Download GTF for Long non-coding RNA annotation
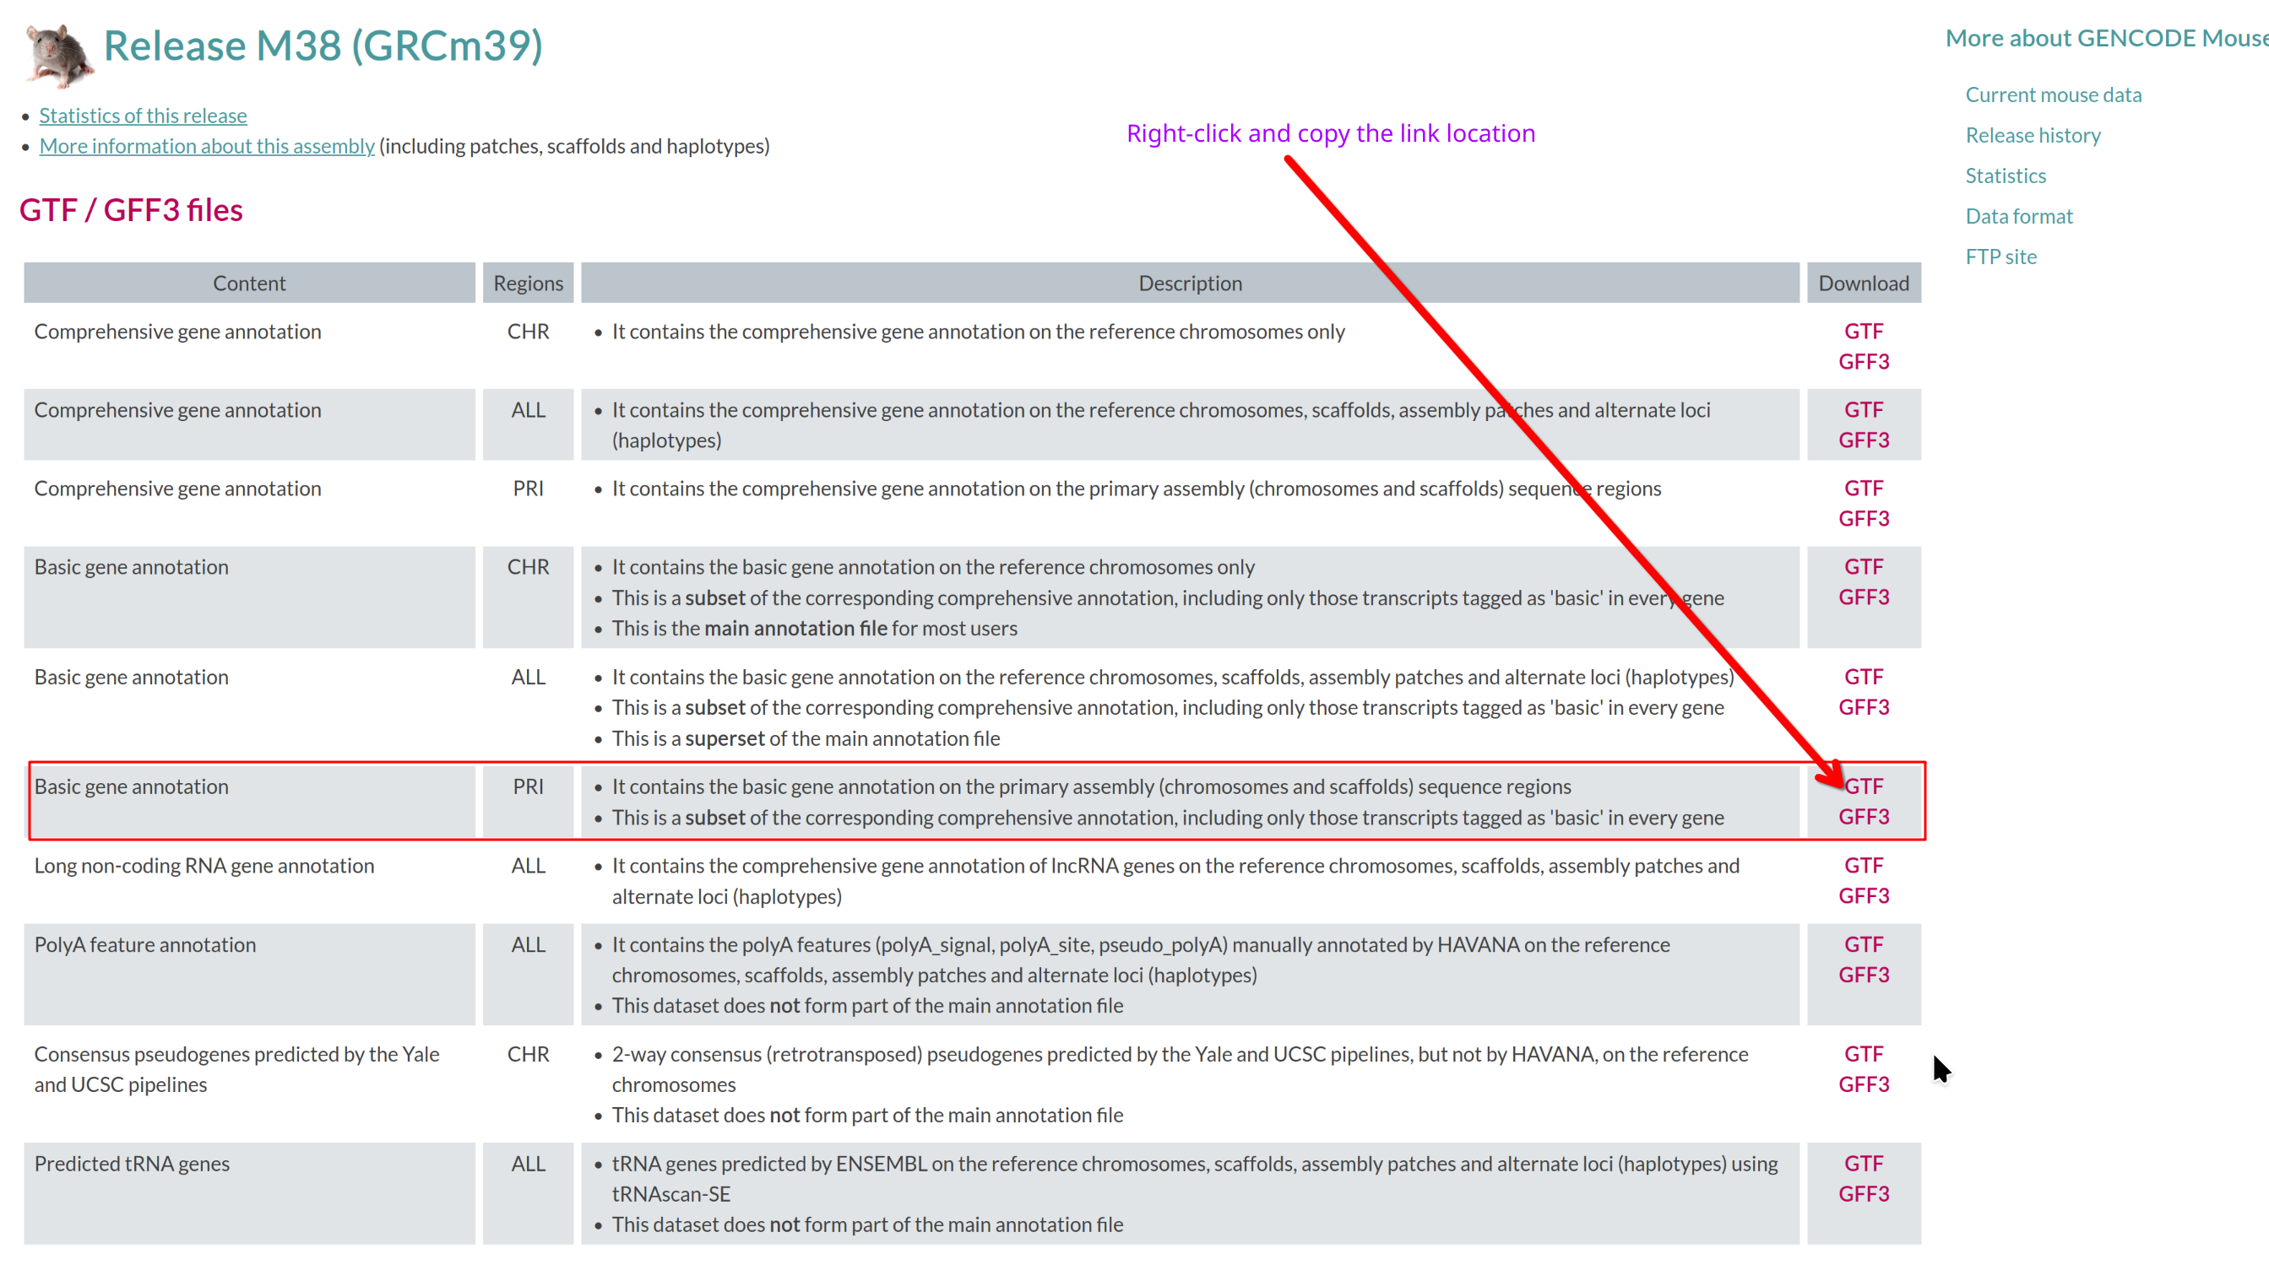The image size is (2269, 1281). click(x=1864, y=866)
